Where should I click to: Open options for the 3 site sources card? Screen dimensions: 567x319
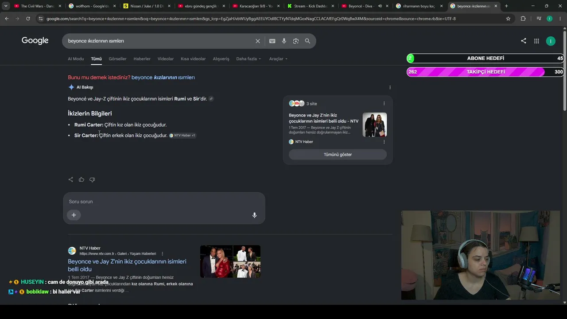384,103
